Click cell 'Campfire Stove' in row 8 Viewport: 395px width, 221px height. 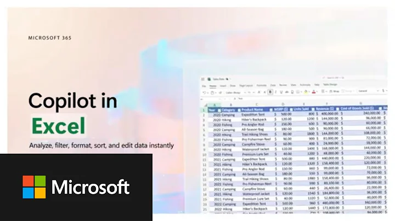point(253,144)
